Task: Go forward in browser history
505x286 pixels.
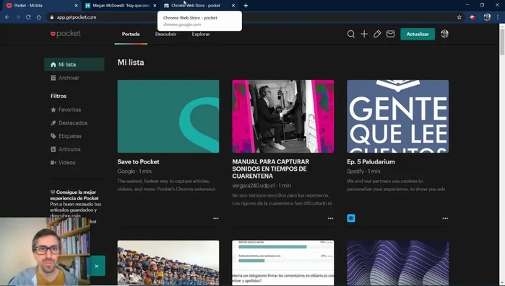Action: click(x=18, y=17)
